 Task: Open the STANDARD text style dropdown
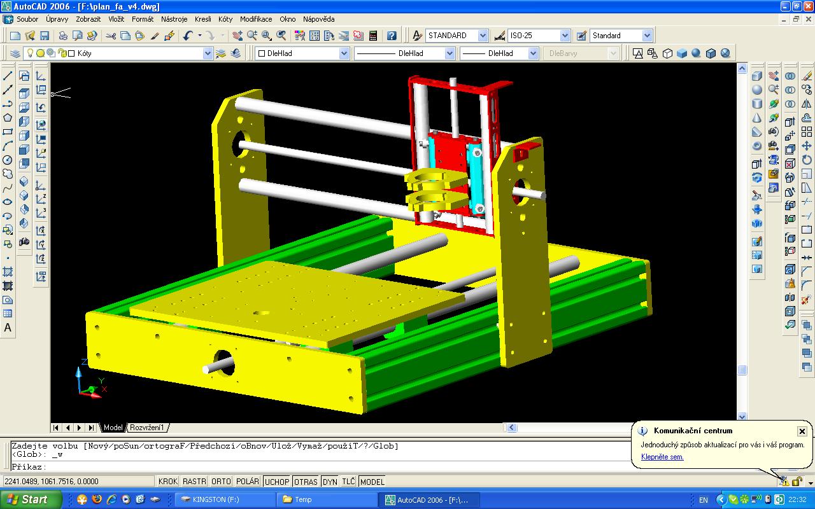pyautogui.click(x=483, y=36)
